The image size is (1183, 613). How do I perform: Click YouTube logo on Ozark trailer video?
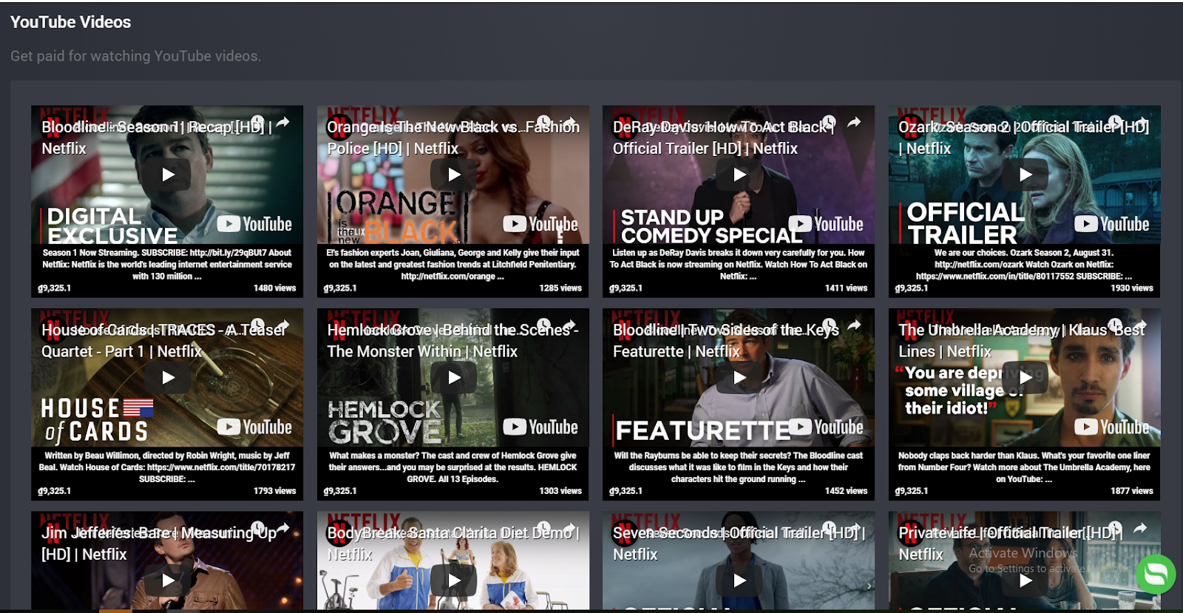point(1112,224)
